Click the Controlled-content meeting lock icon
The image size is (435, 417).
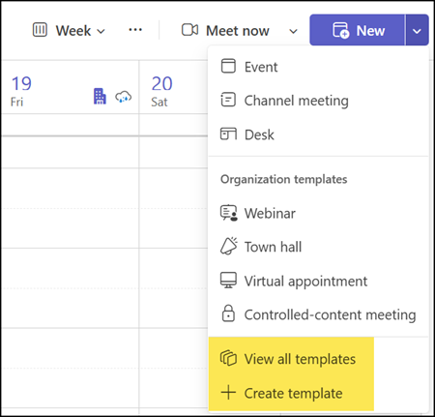(228, 313)
